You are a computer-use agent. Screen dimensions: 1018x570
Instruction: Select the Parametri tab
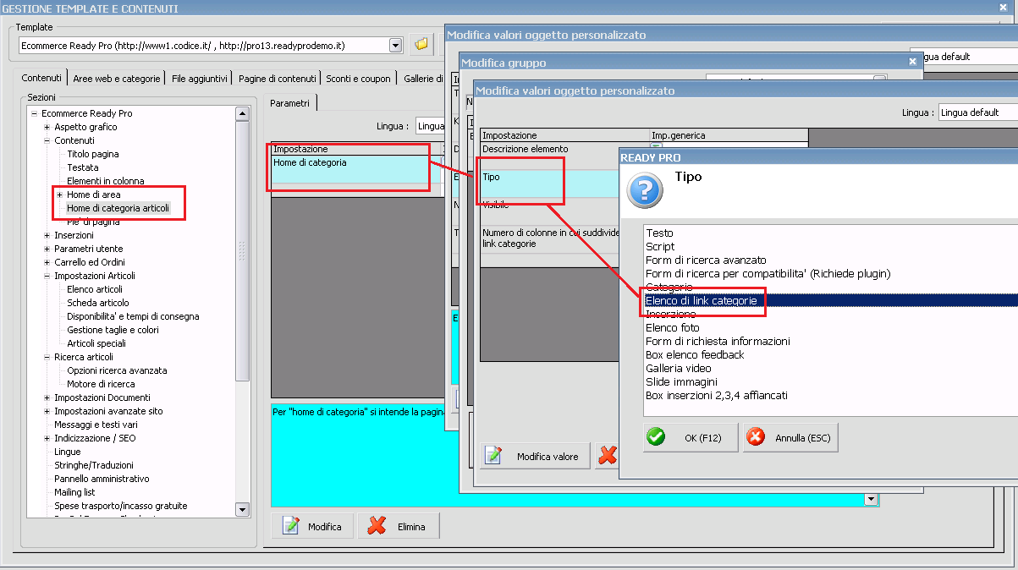pyautogui.click(x=289, y=102)
